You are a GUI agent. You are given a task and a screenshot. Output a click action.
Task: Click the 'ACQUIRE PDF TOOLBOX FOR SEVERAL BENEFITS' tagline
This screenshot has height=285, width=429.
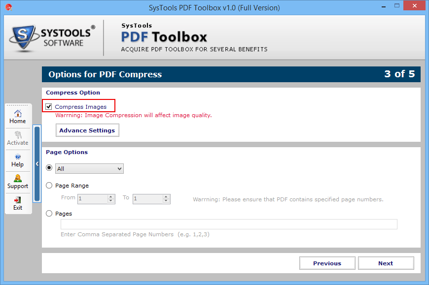coord(194,49)
